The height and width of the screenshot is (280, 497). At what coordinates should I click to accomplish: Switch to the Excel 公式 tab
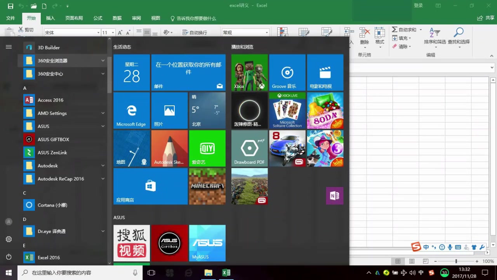pos(98,18)
